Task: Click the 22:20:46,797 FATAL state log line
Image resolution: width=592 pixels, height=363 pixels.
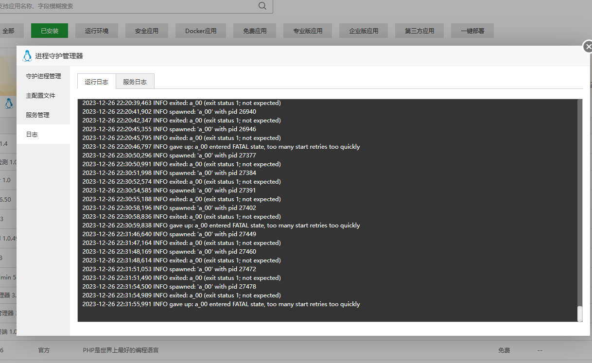Action: point(221,147)
